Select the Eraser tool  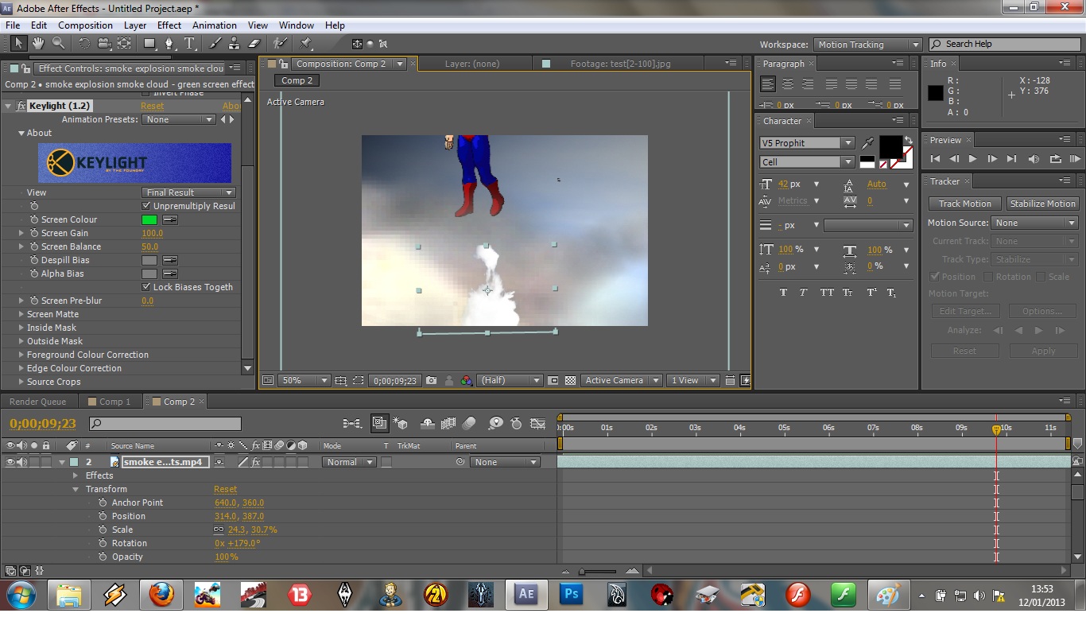[x=254, y=44]
